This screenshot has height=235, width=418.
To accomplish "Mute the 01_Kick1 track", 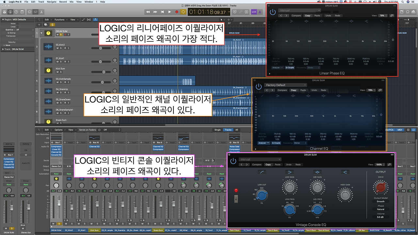I will (57, 62).
